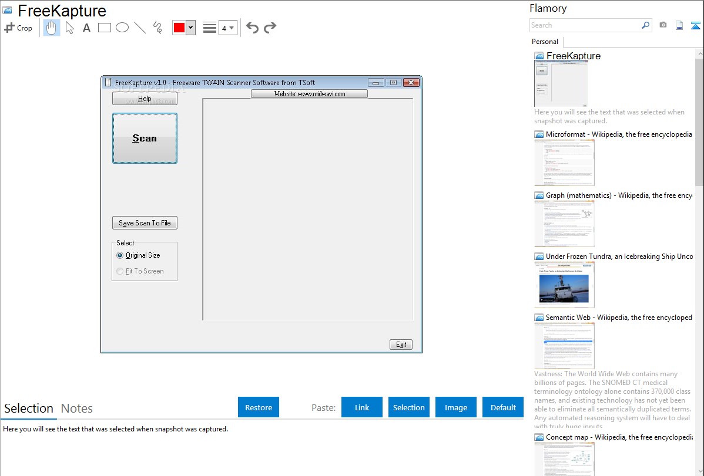Click the window icon beside Graph (mathematics)
The width and height of the screenshot is (704, 476).
[539, 195]
